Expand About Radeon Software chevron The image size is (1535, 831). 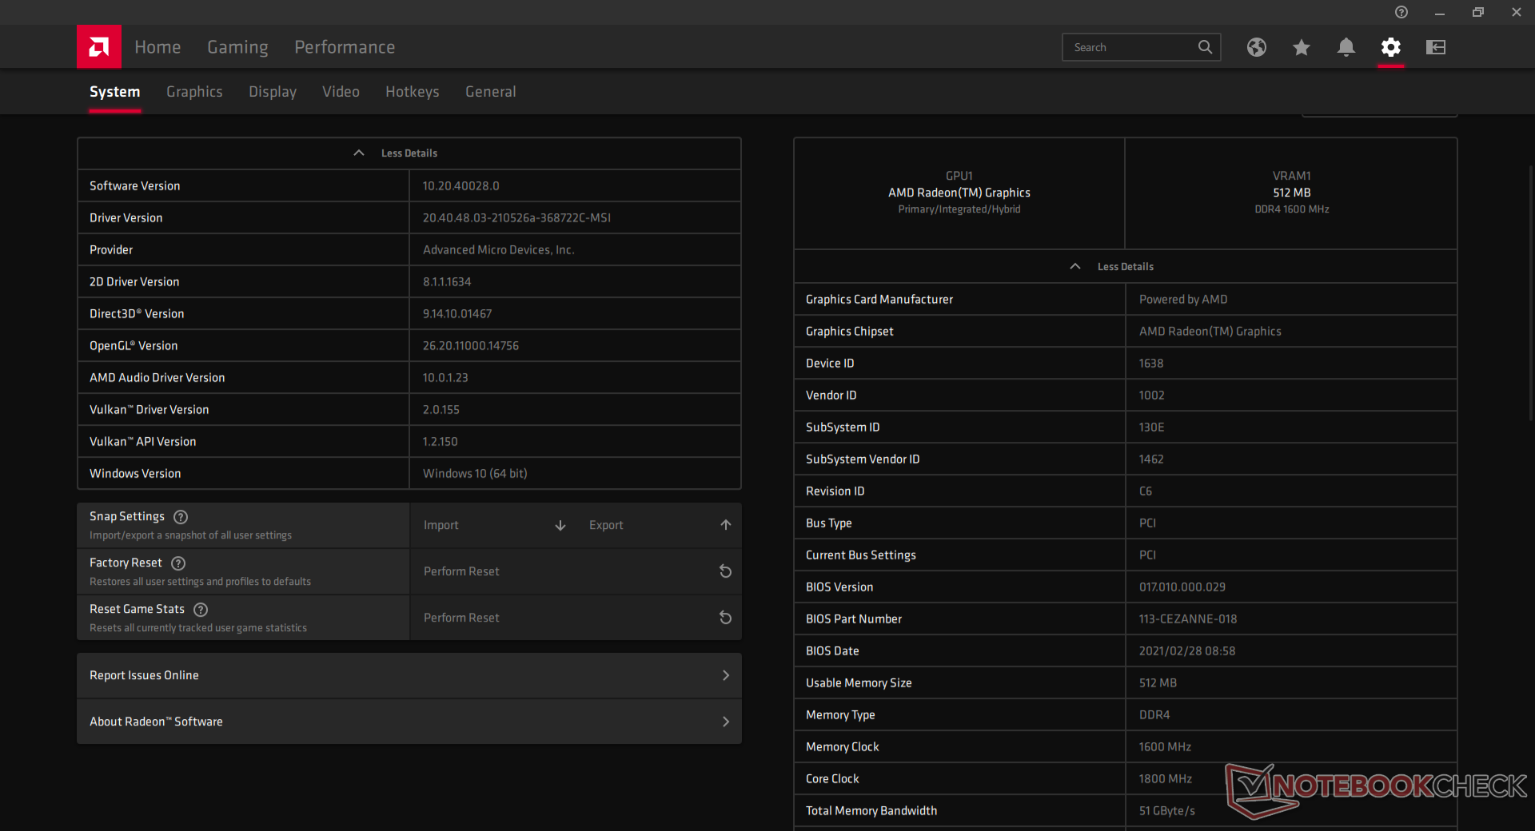(726, 722)
